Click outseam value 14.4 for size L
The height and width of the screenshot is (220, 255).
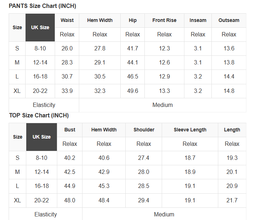tap(229, 77)
